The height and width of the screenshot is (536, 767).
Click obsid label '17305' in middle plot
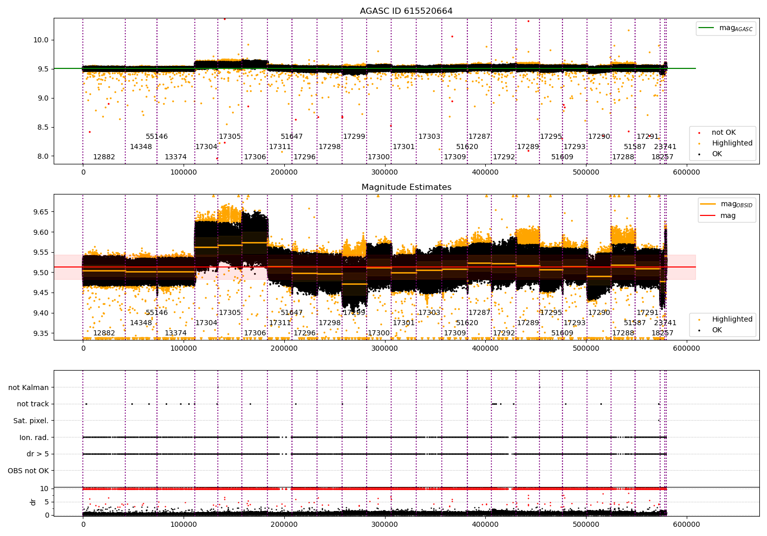tap(230, 313)
